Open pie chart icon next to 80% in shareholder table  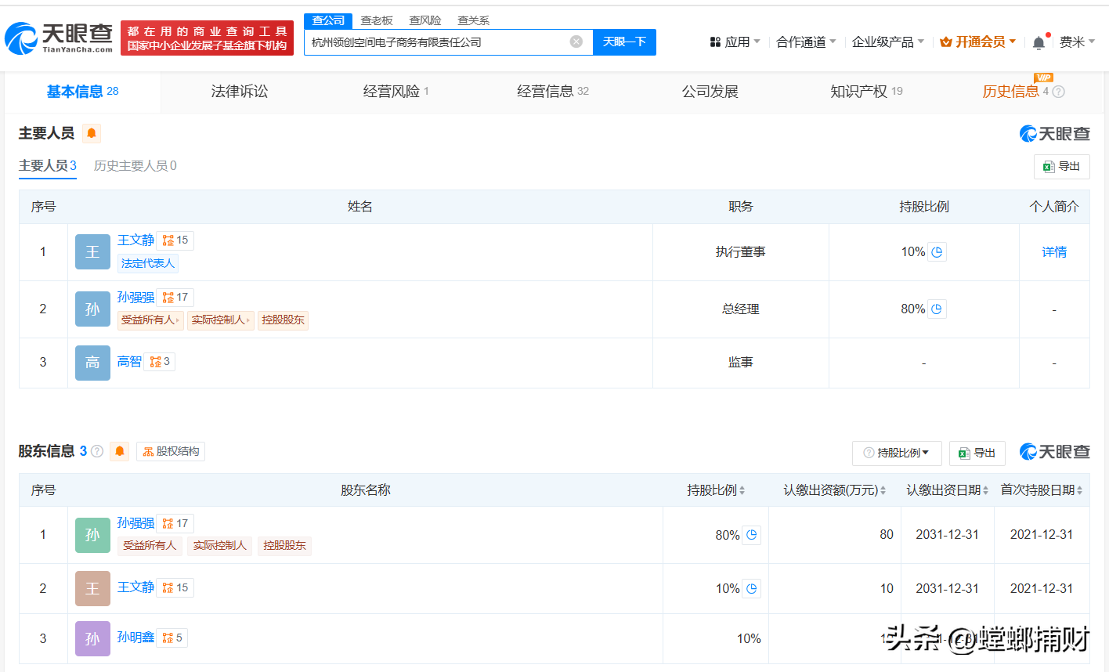tap(751, 535)
